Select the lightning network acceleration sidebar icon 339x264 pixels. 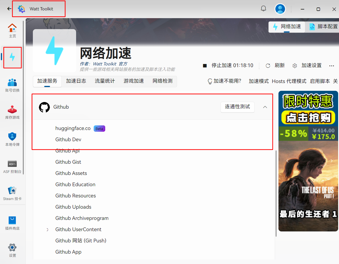[12, 57]
